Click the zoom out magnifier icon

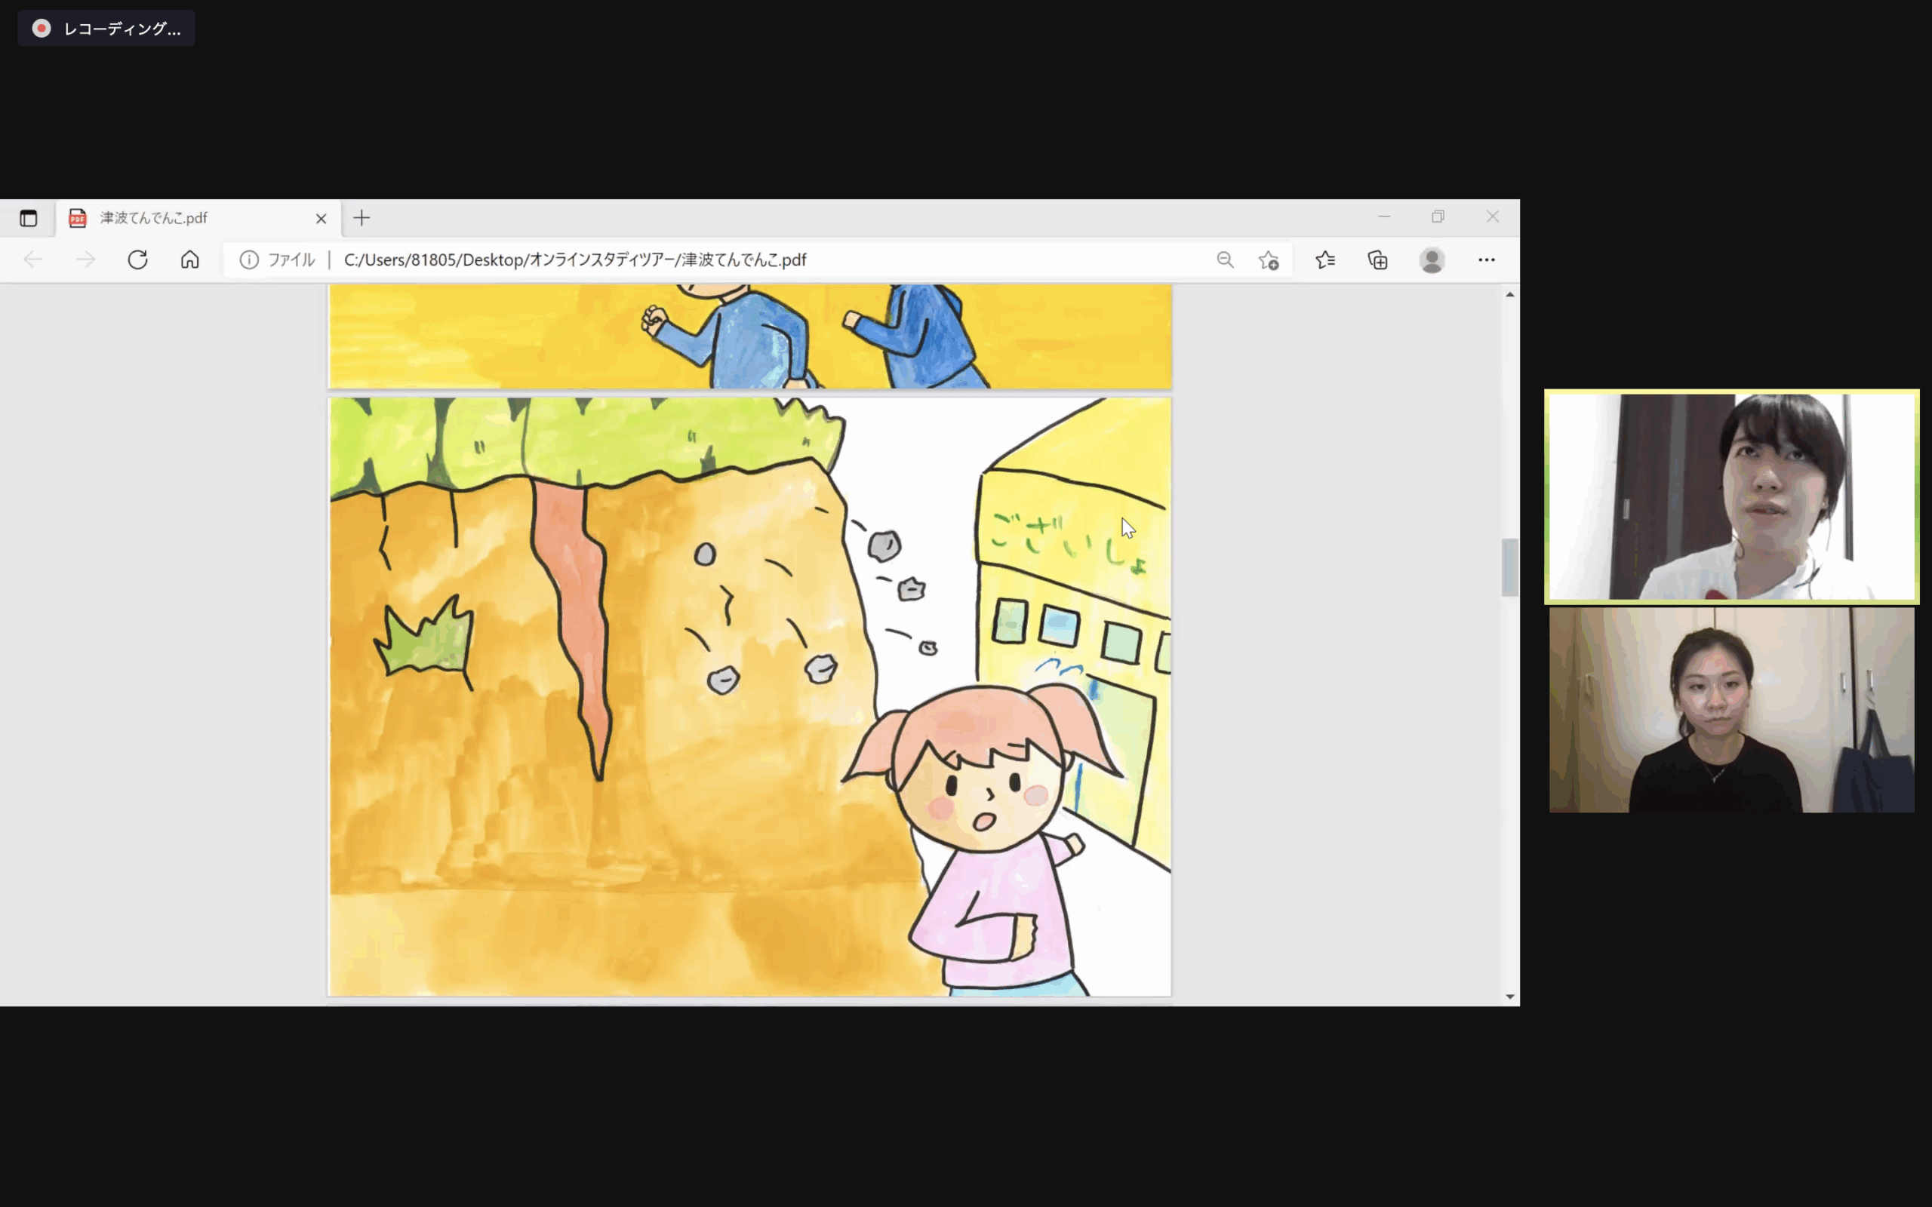pyautogui.click(x=1225, y=260)
